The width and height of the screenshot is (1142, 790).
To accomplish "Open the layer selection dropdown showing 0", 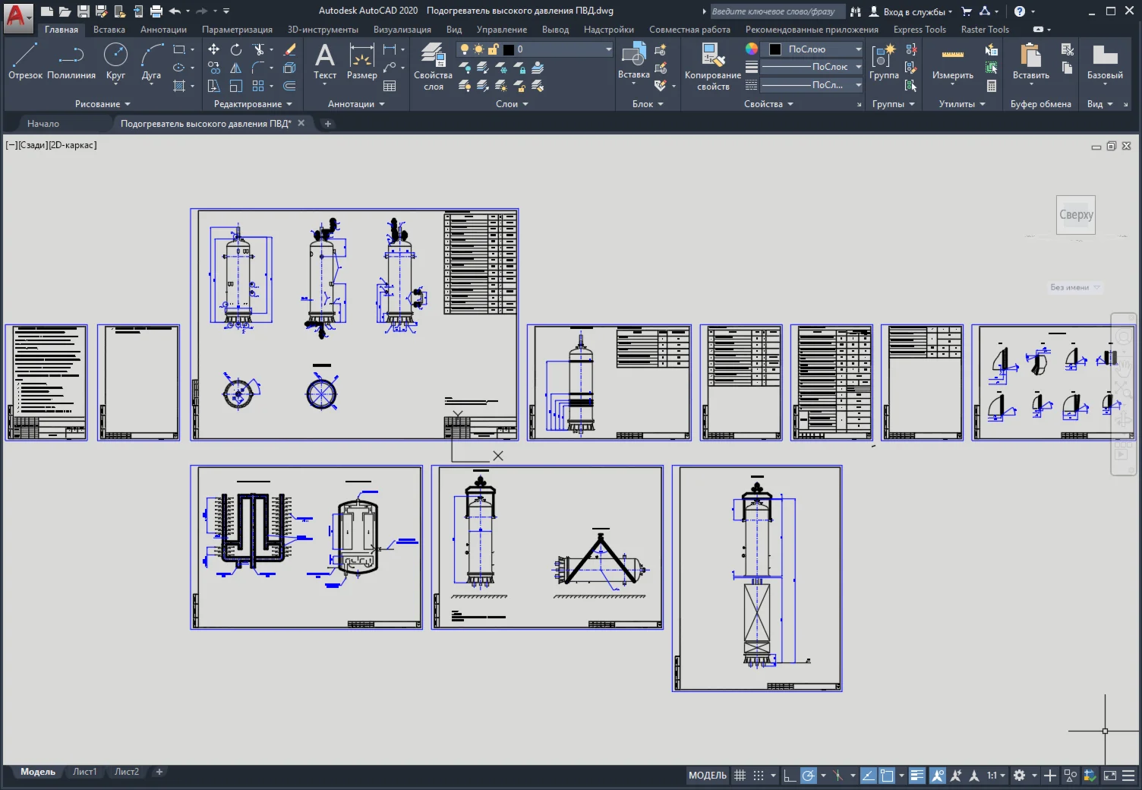I will [535, 49].
